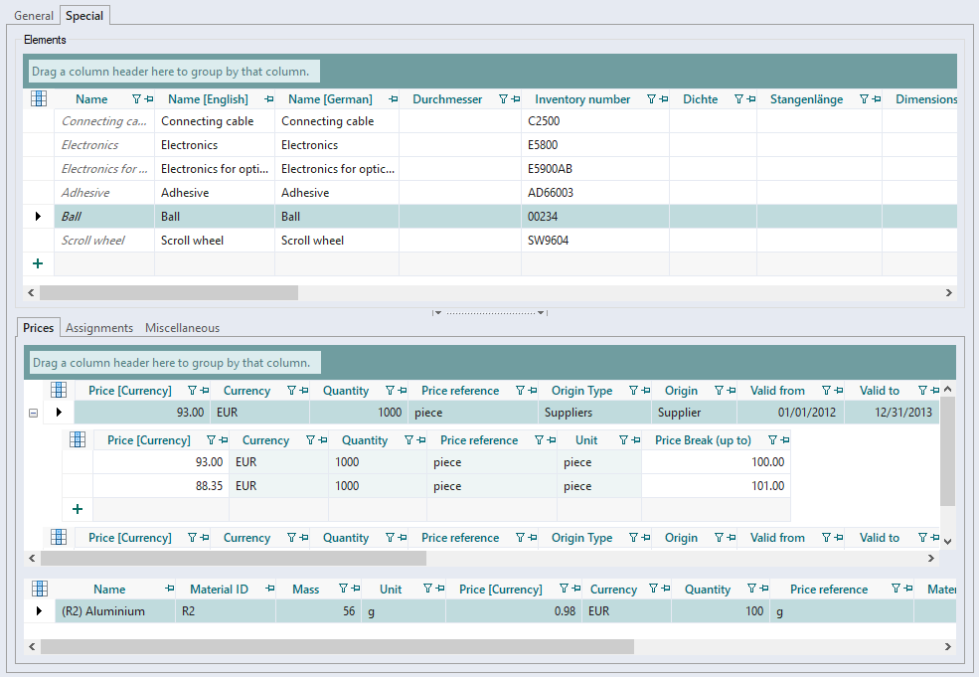
Task: Click the splitter collapse arrow below the Elements grid
Action: [438, 313]
